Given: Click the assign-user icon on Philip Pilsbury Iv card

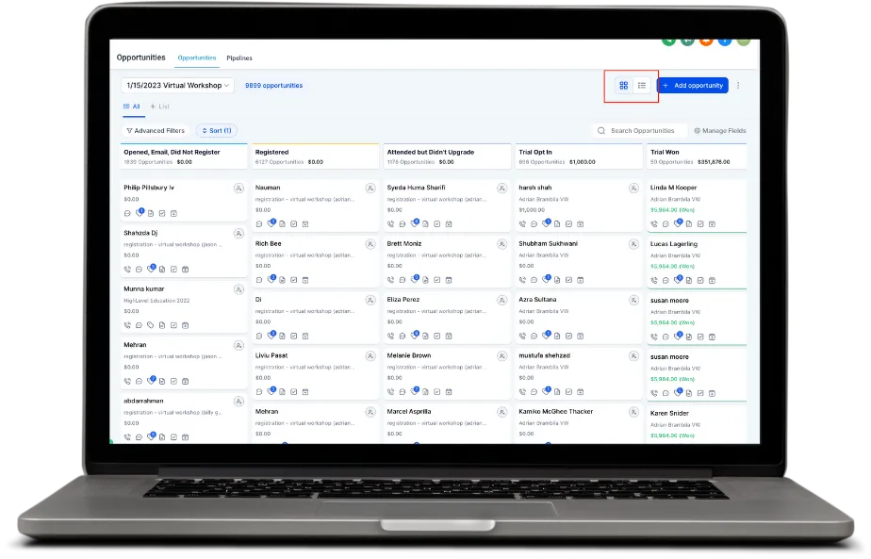Looking at the screenshot, I should click(x=238, y=189).
